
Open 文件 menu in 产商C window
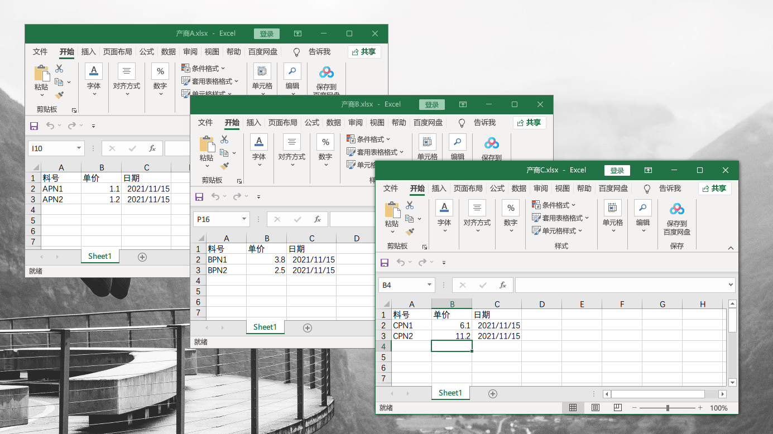pyautogui.click(x=391, y=189)
